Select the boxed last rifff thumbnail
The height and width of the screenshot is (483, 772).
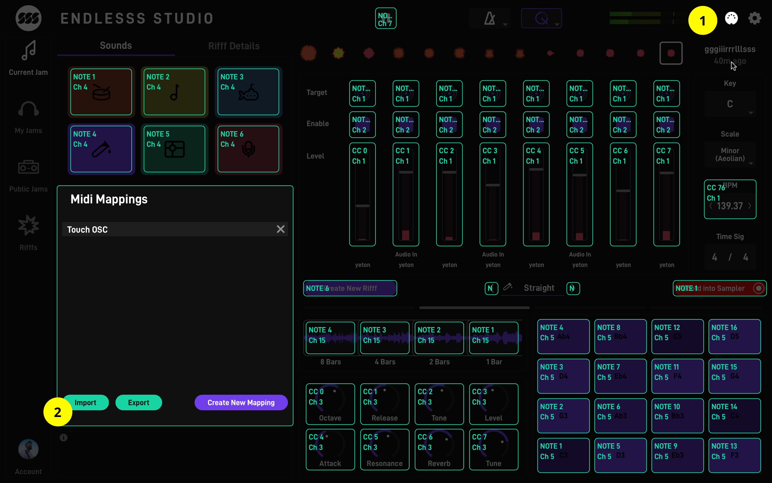coord(671,53)
